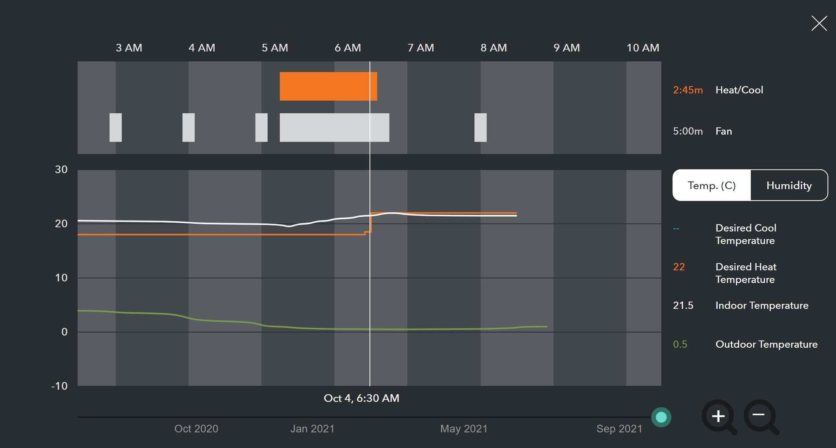Click the Outdoor Temperature legend entry
This screenshot has height=448, width=836.
click(x=767, y=344)
